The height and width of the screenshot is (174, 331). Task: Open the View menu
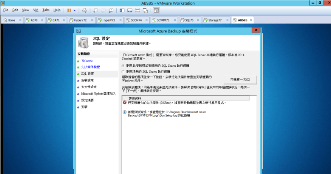point(25,10)
